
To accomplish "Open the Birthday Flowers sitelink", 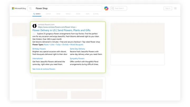I will 39,49.
